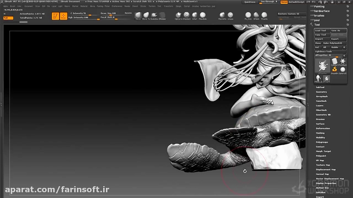Click the Copy Tool button
Viewport: 353px width, 198px height.
click(322, 35)
